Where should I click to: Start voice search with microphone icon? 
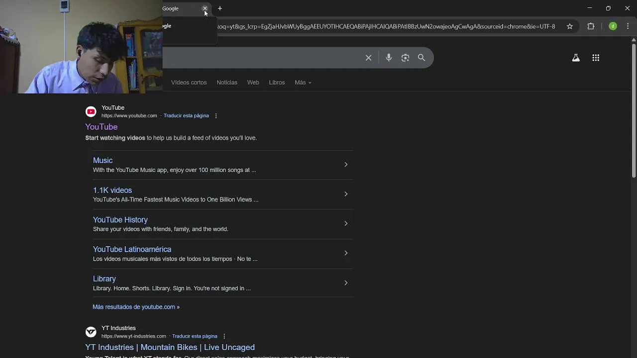pos(389,58)
